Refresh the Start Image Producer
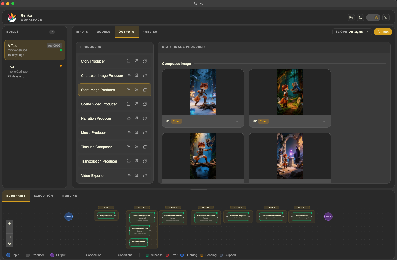 point(145,90)
